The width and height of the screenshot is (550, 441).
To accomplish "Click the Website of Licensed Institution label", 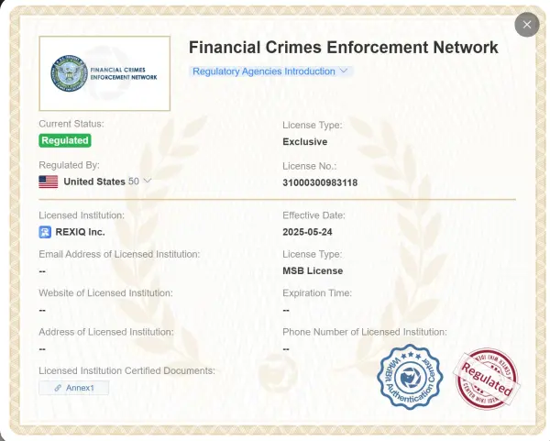I will click(x=105, y=293).
